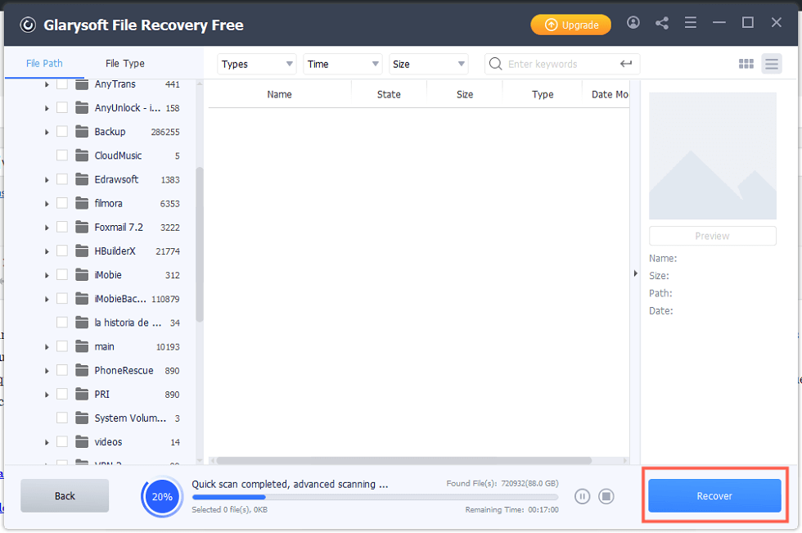Sort by the Type column header
802x533 pixels.
tap(542, 94)
